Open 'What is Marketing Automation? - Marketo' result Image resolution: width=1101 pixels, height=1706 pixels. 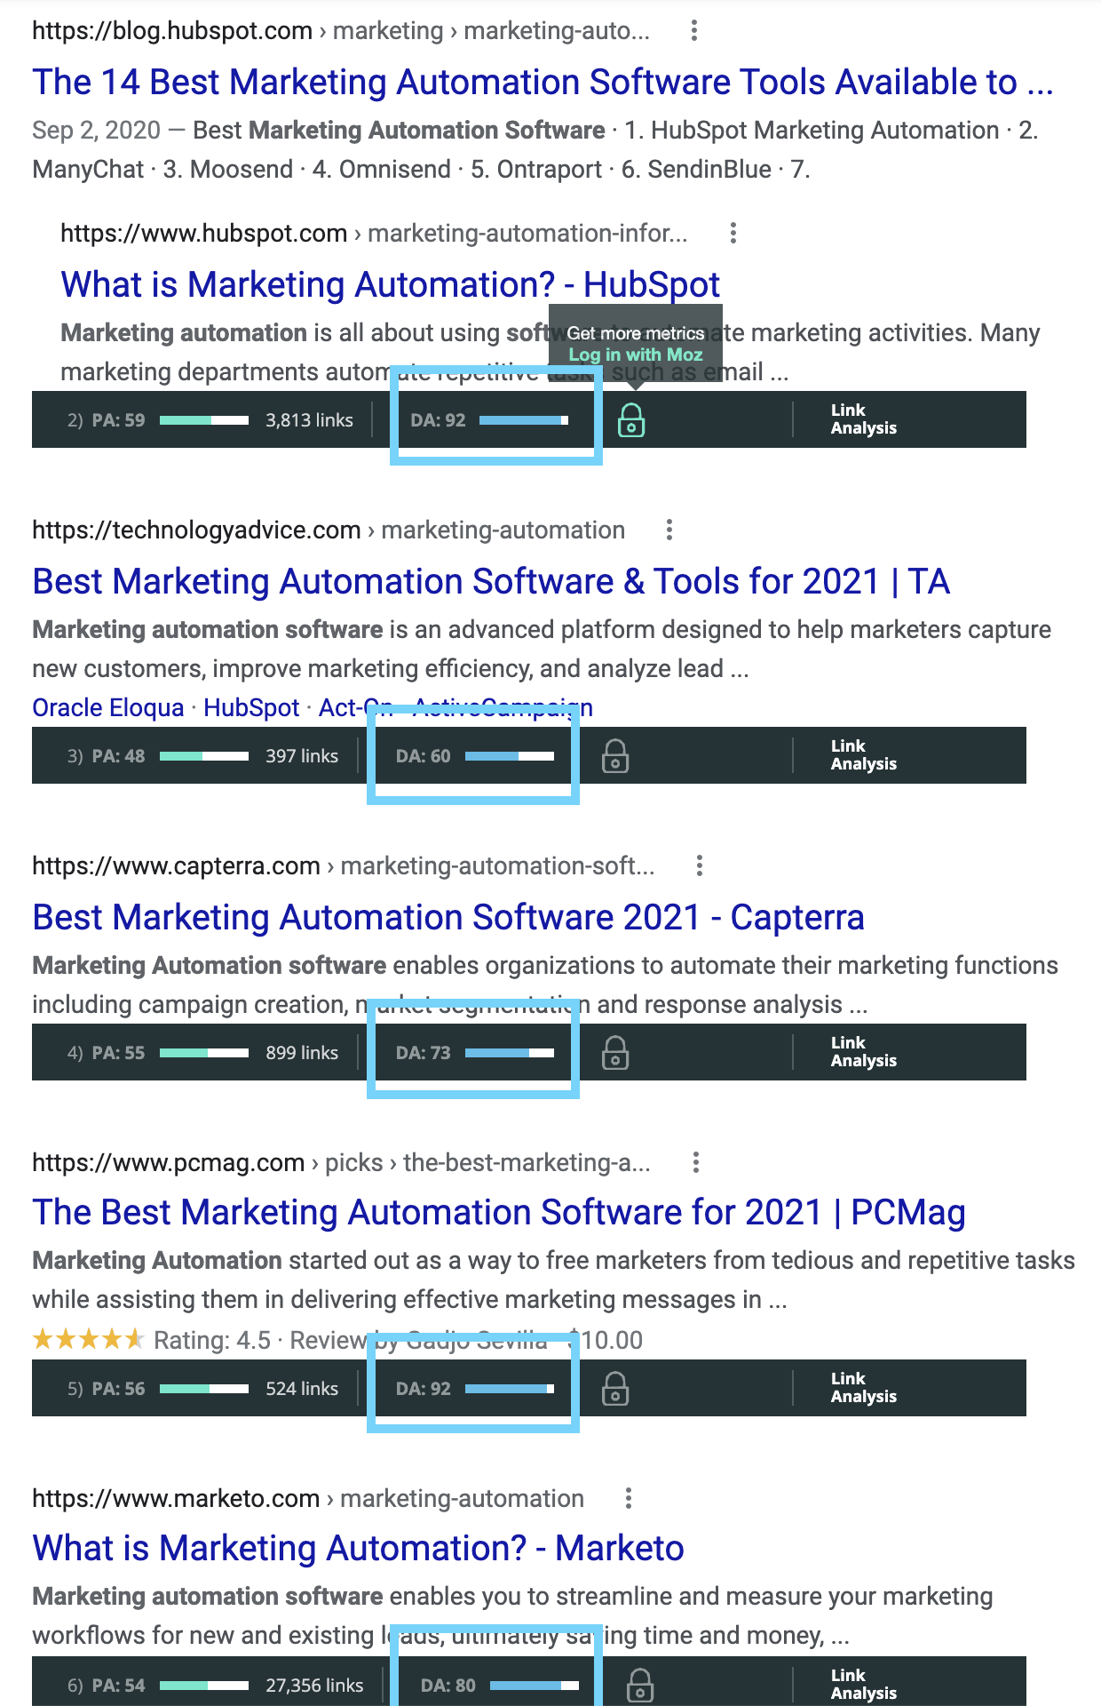click(x=358, y=1549)
